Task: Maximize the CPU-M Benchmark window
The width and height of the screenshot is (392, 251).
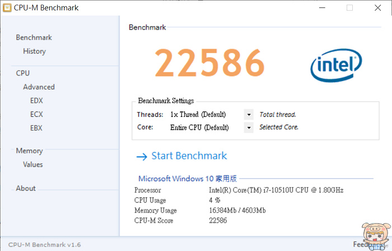Action: 349,7
